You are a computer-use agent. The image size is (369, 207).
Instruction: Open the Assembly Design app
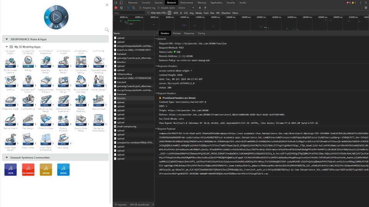pyautogui.click(x=46, y=62)
